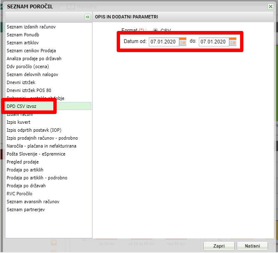Image resolution: width=278 pixels, height=253 pixels.
Task: Select Seznam delovnih nalogov report
Action: tap(48, 74)
